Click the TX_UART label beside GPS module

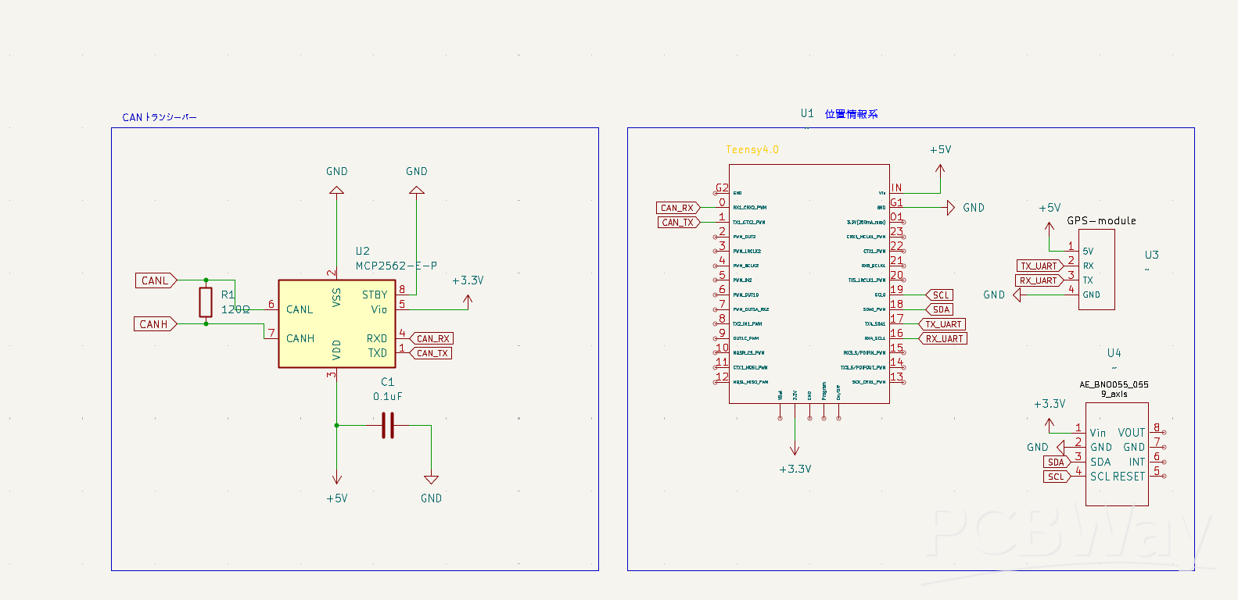pos(1039,266)
